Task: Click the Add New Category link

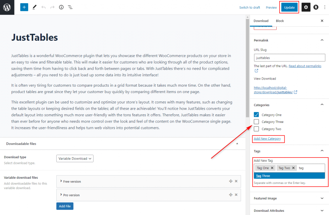Action: [267, 139]
